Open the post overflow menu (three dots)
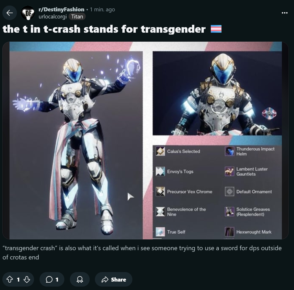The image size is (294, 290). click(x=285, y=13)
